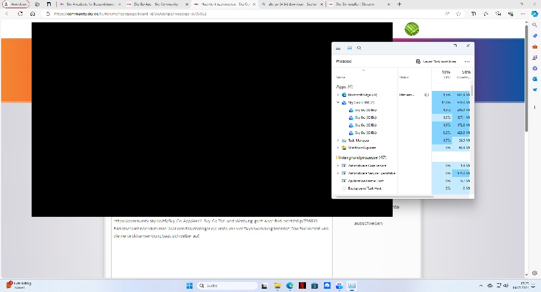Click the read aloud icon in address bar
The height and width of the screenshot is (292, 541).
[447, 14]
